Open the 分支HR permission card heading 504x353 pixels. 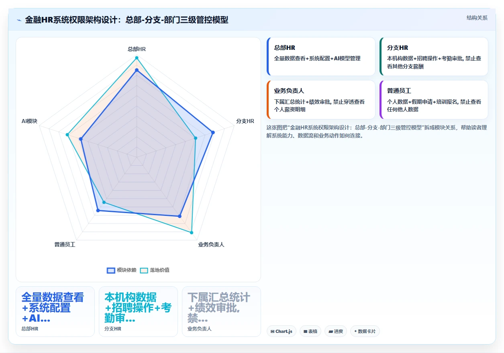tap(398, 48)
